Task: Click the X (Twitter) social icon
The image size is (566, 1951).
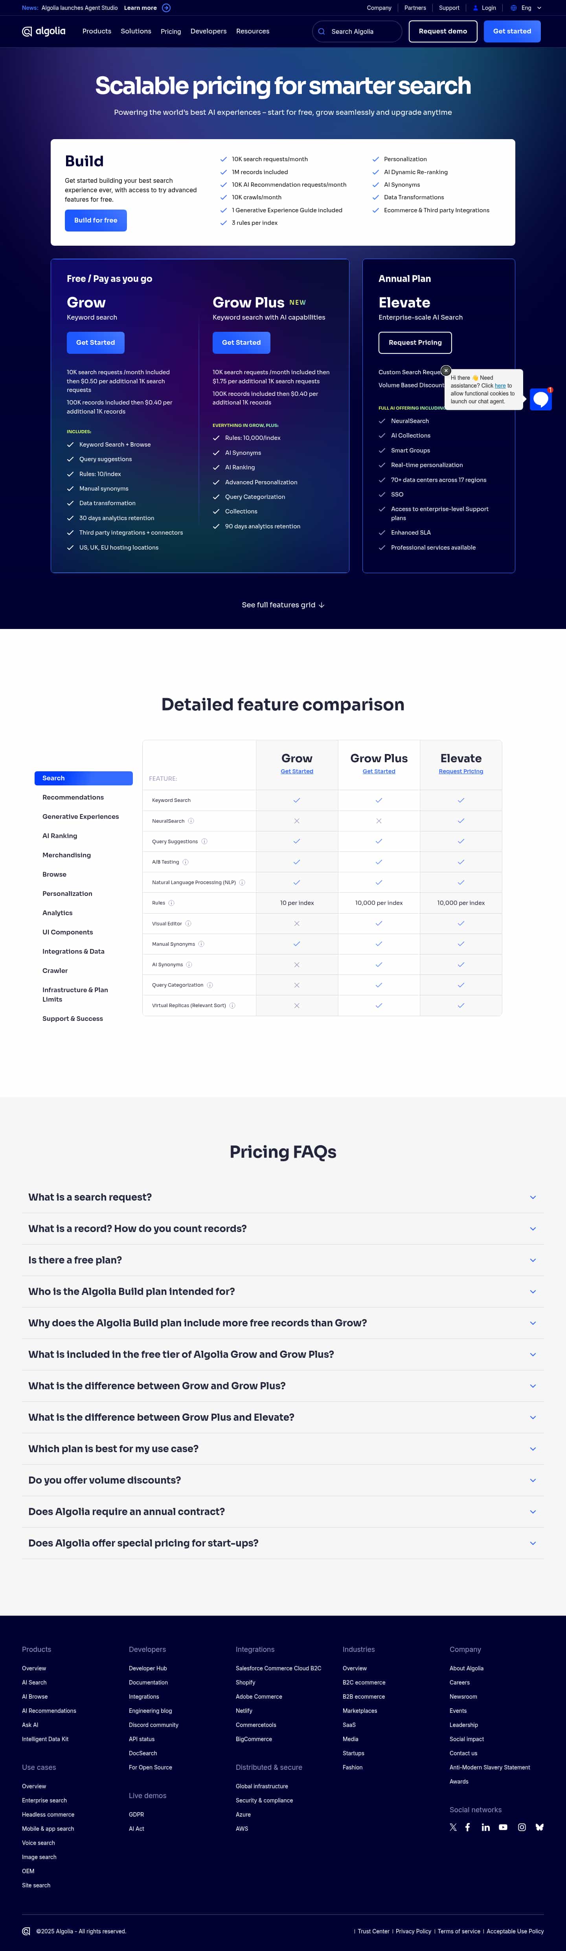Action: tap(453, 1827)
